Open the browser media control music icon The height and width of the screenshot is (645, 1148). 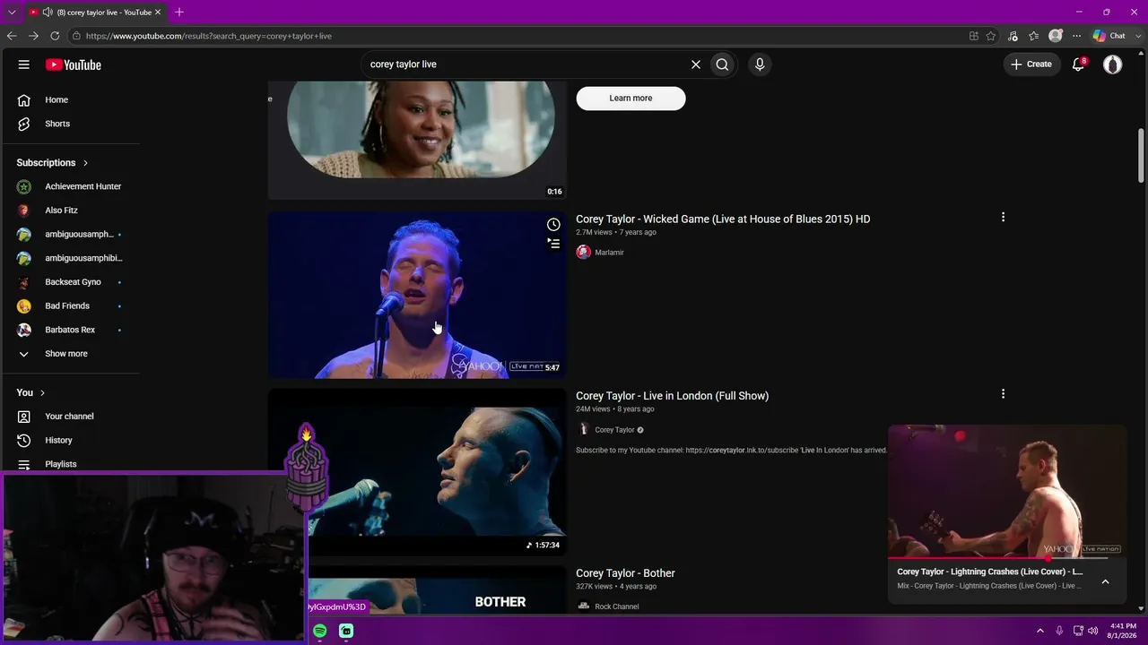[x=1013, y=36]
